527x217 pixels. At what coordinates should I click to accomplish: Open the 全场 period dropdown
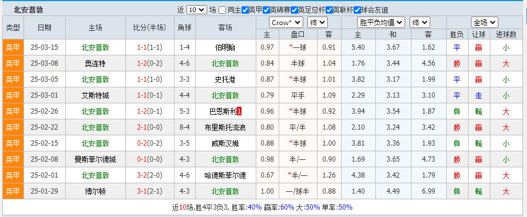[484, 22]
